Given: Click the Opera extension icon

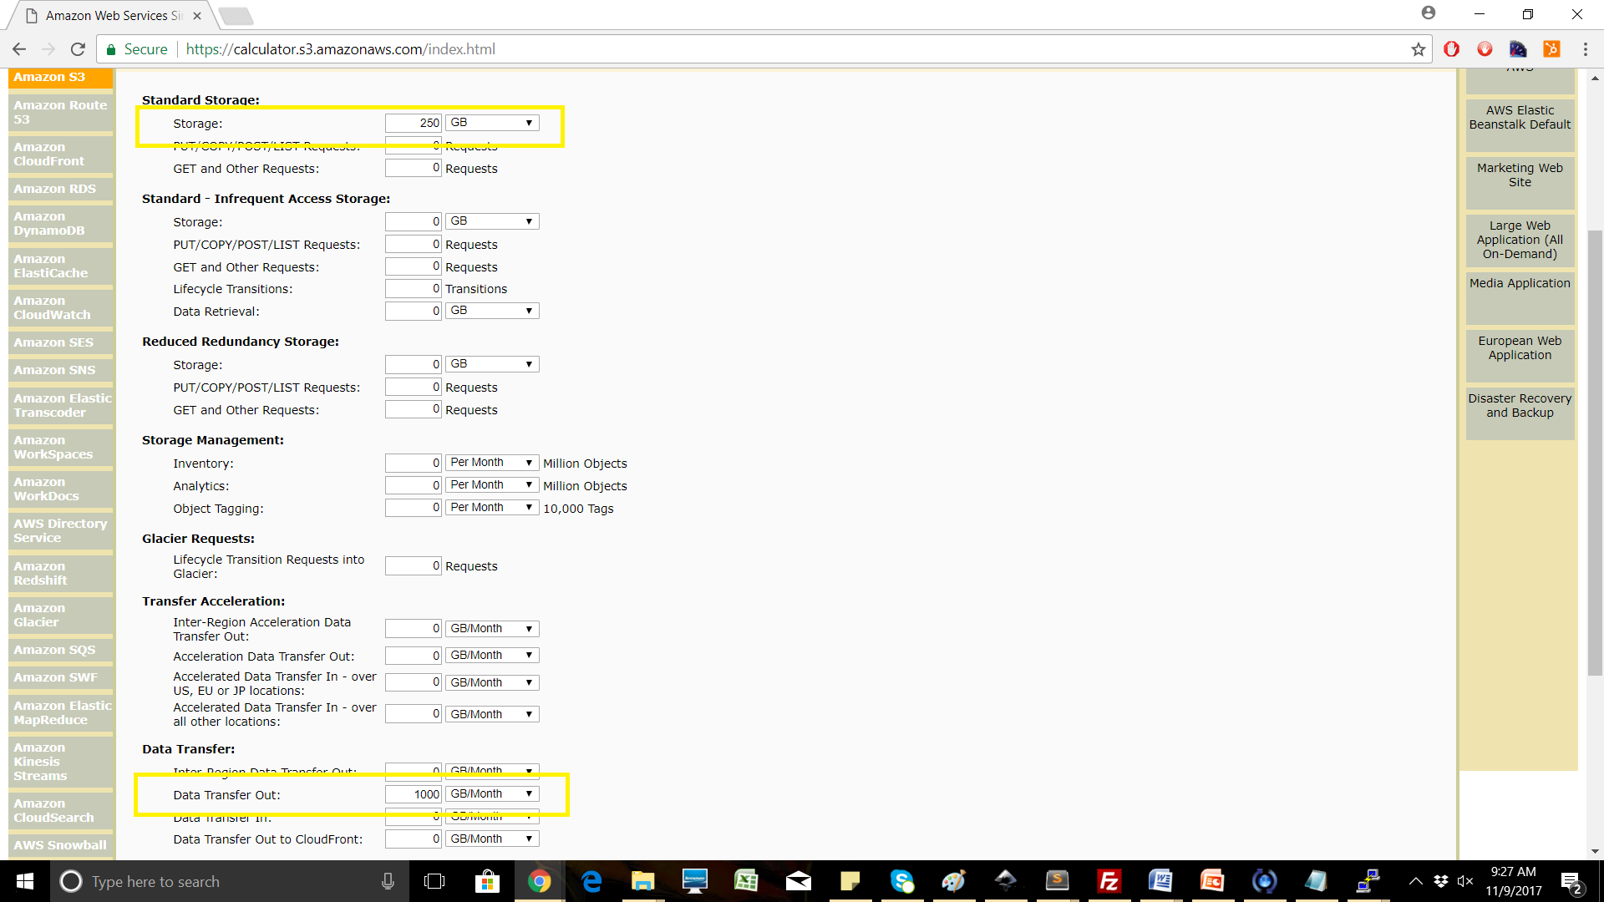Looking at the screenshot, I should (x=1451, y=49).
